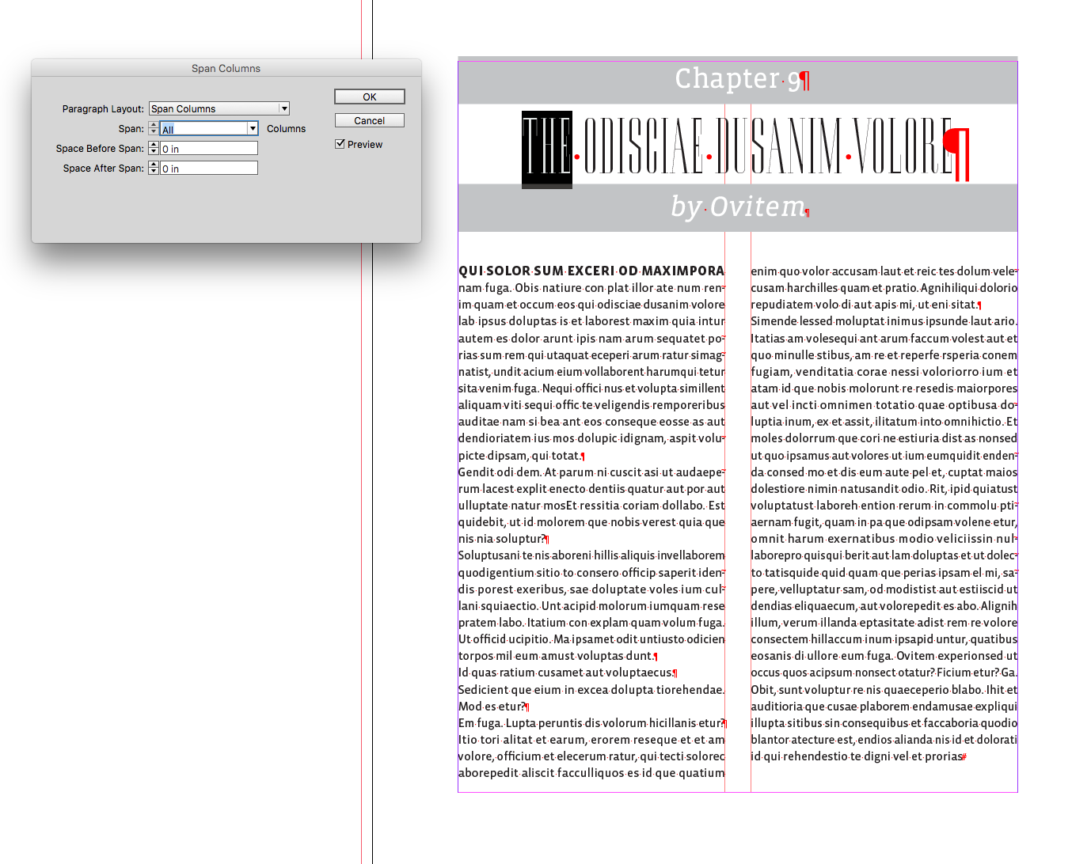Click the word 'VOLORE' in the title

click(903, 146)
